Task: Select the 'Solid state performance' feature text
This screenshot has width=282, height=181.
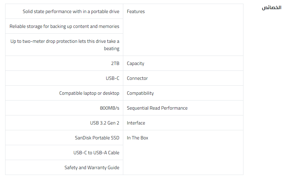Action: (71, 12)
